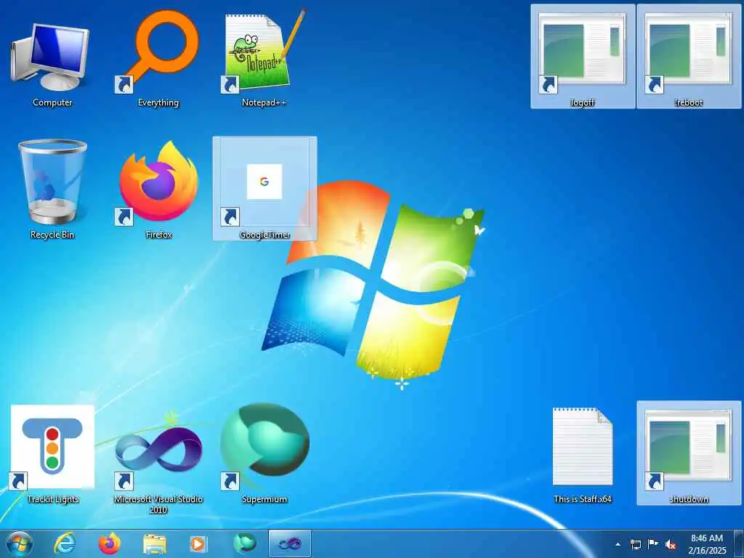Open the clock showing 8:46 AM
This screenshot has width=744, height=558.
tap(706, 543)
